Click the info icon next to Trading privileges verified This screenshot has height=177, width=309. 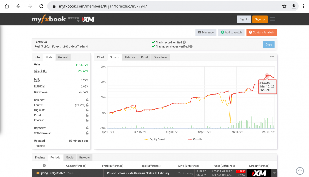coord(191,46)
